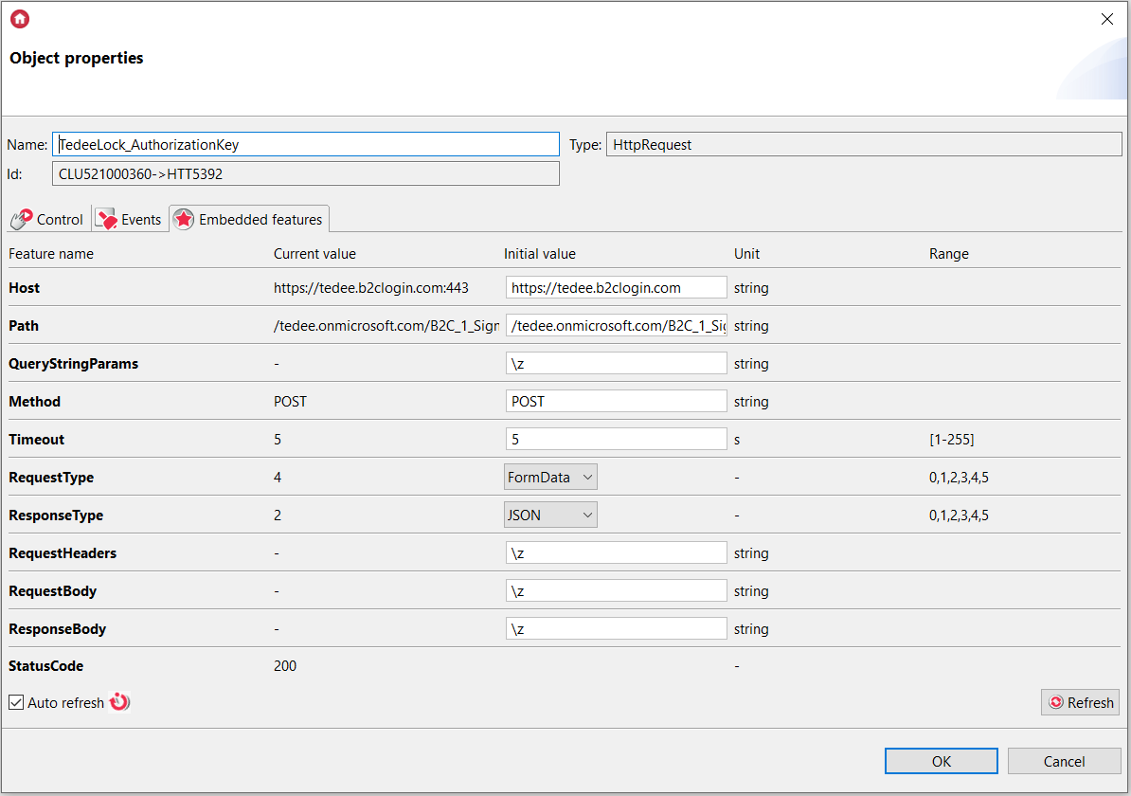Viewport: 1131px width, 796px height.
Task: Open the ResponseType JSON dropdown
Action: tap(550, 516)
